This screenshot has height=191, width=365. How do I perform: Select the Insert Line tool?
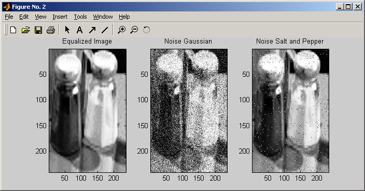[x=105, y=30]
